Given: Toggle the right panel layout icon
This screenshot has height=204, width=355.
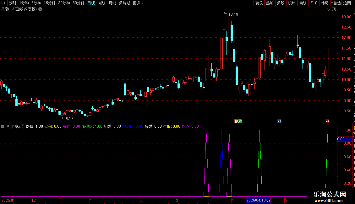Looking at the screenshot, I should 334,9.
